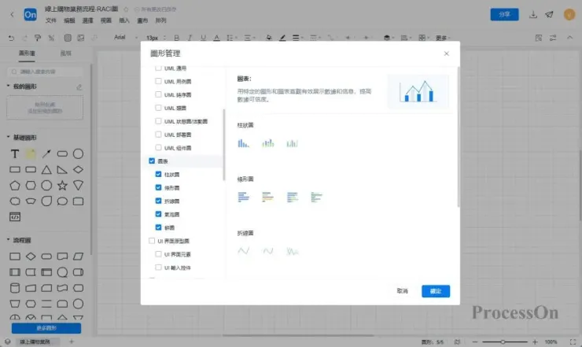Viewport: 582px width, 347px height.
Task: Go back using the left arrow
Action: 13,14
